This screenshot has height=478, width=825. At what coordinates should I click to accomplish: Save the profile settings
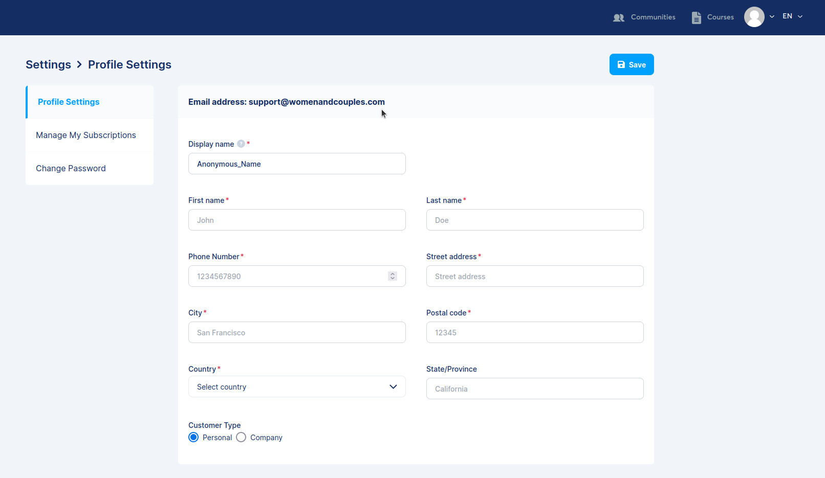pos(632,64)
